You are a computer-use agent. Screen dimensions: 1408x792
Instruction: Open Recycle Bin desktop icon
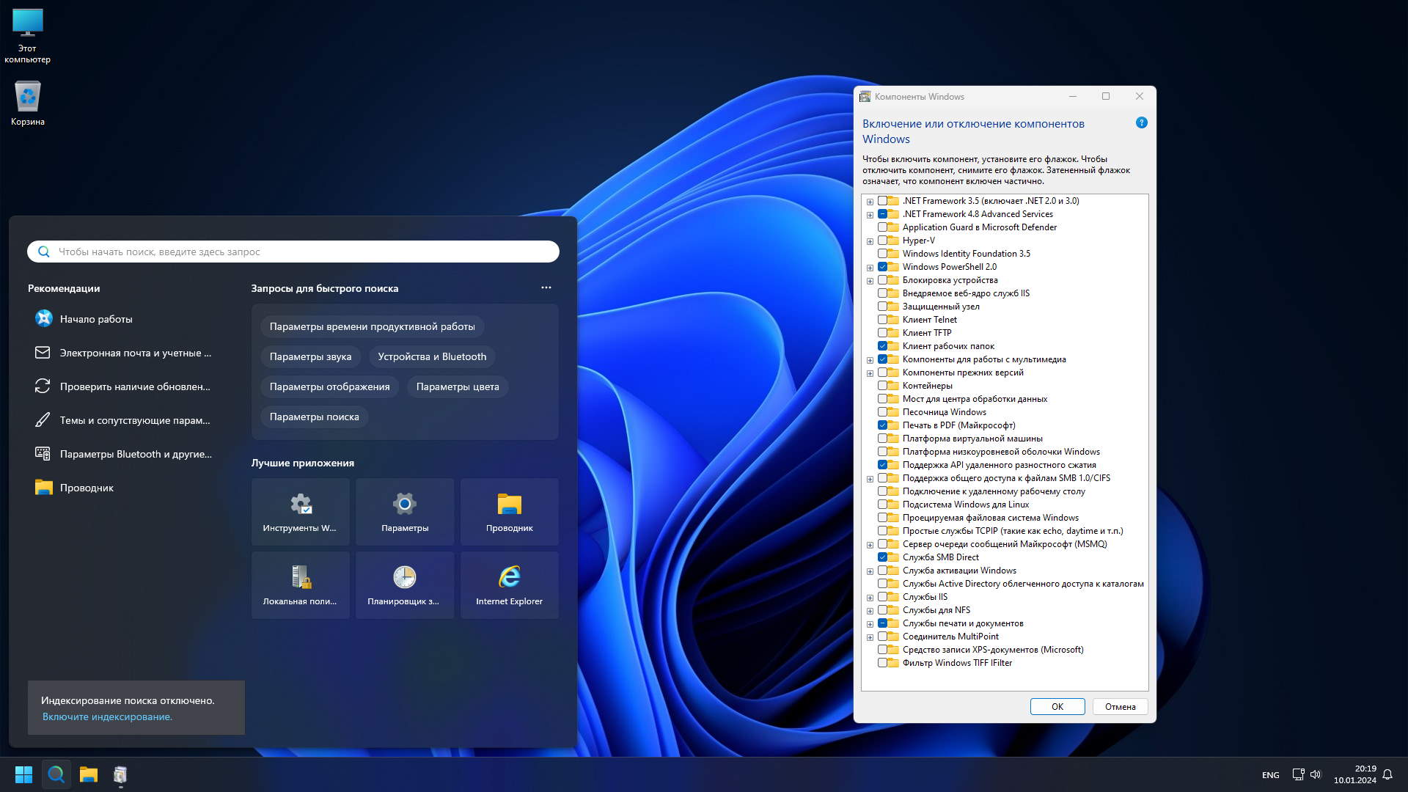tap(28, 103)
